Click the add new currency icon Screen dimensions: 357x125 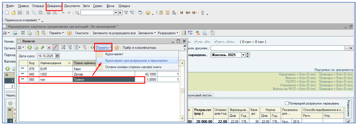tap(29, 48)
